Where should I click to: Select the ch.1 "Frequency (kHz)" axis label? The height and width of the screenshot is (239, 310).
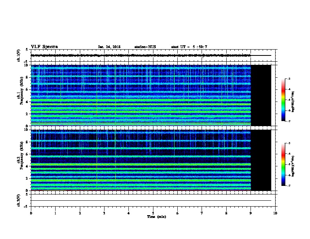click(x=22, y=91)
